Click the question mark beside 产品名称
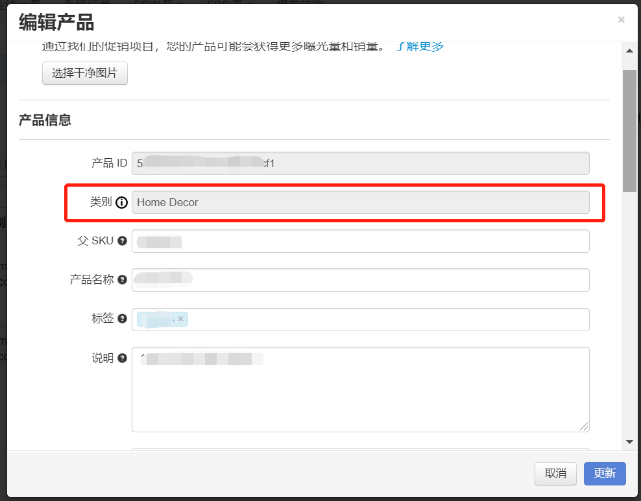 (123, 279)
